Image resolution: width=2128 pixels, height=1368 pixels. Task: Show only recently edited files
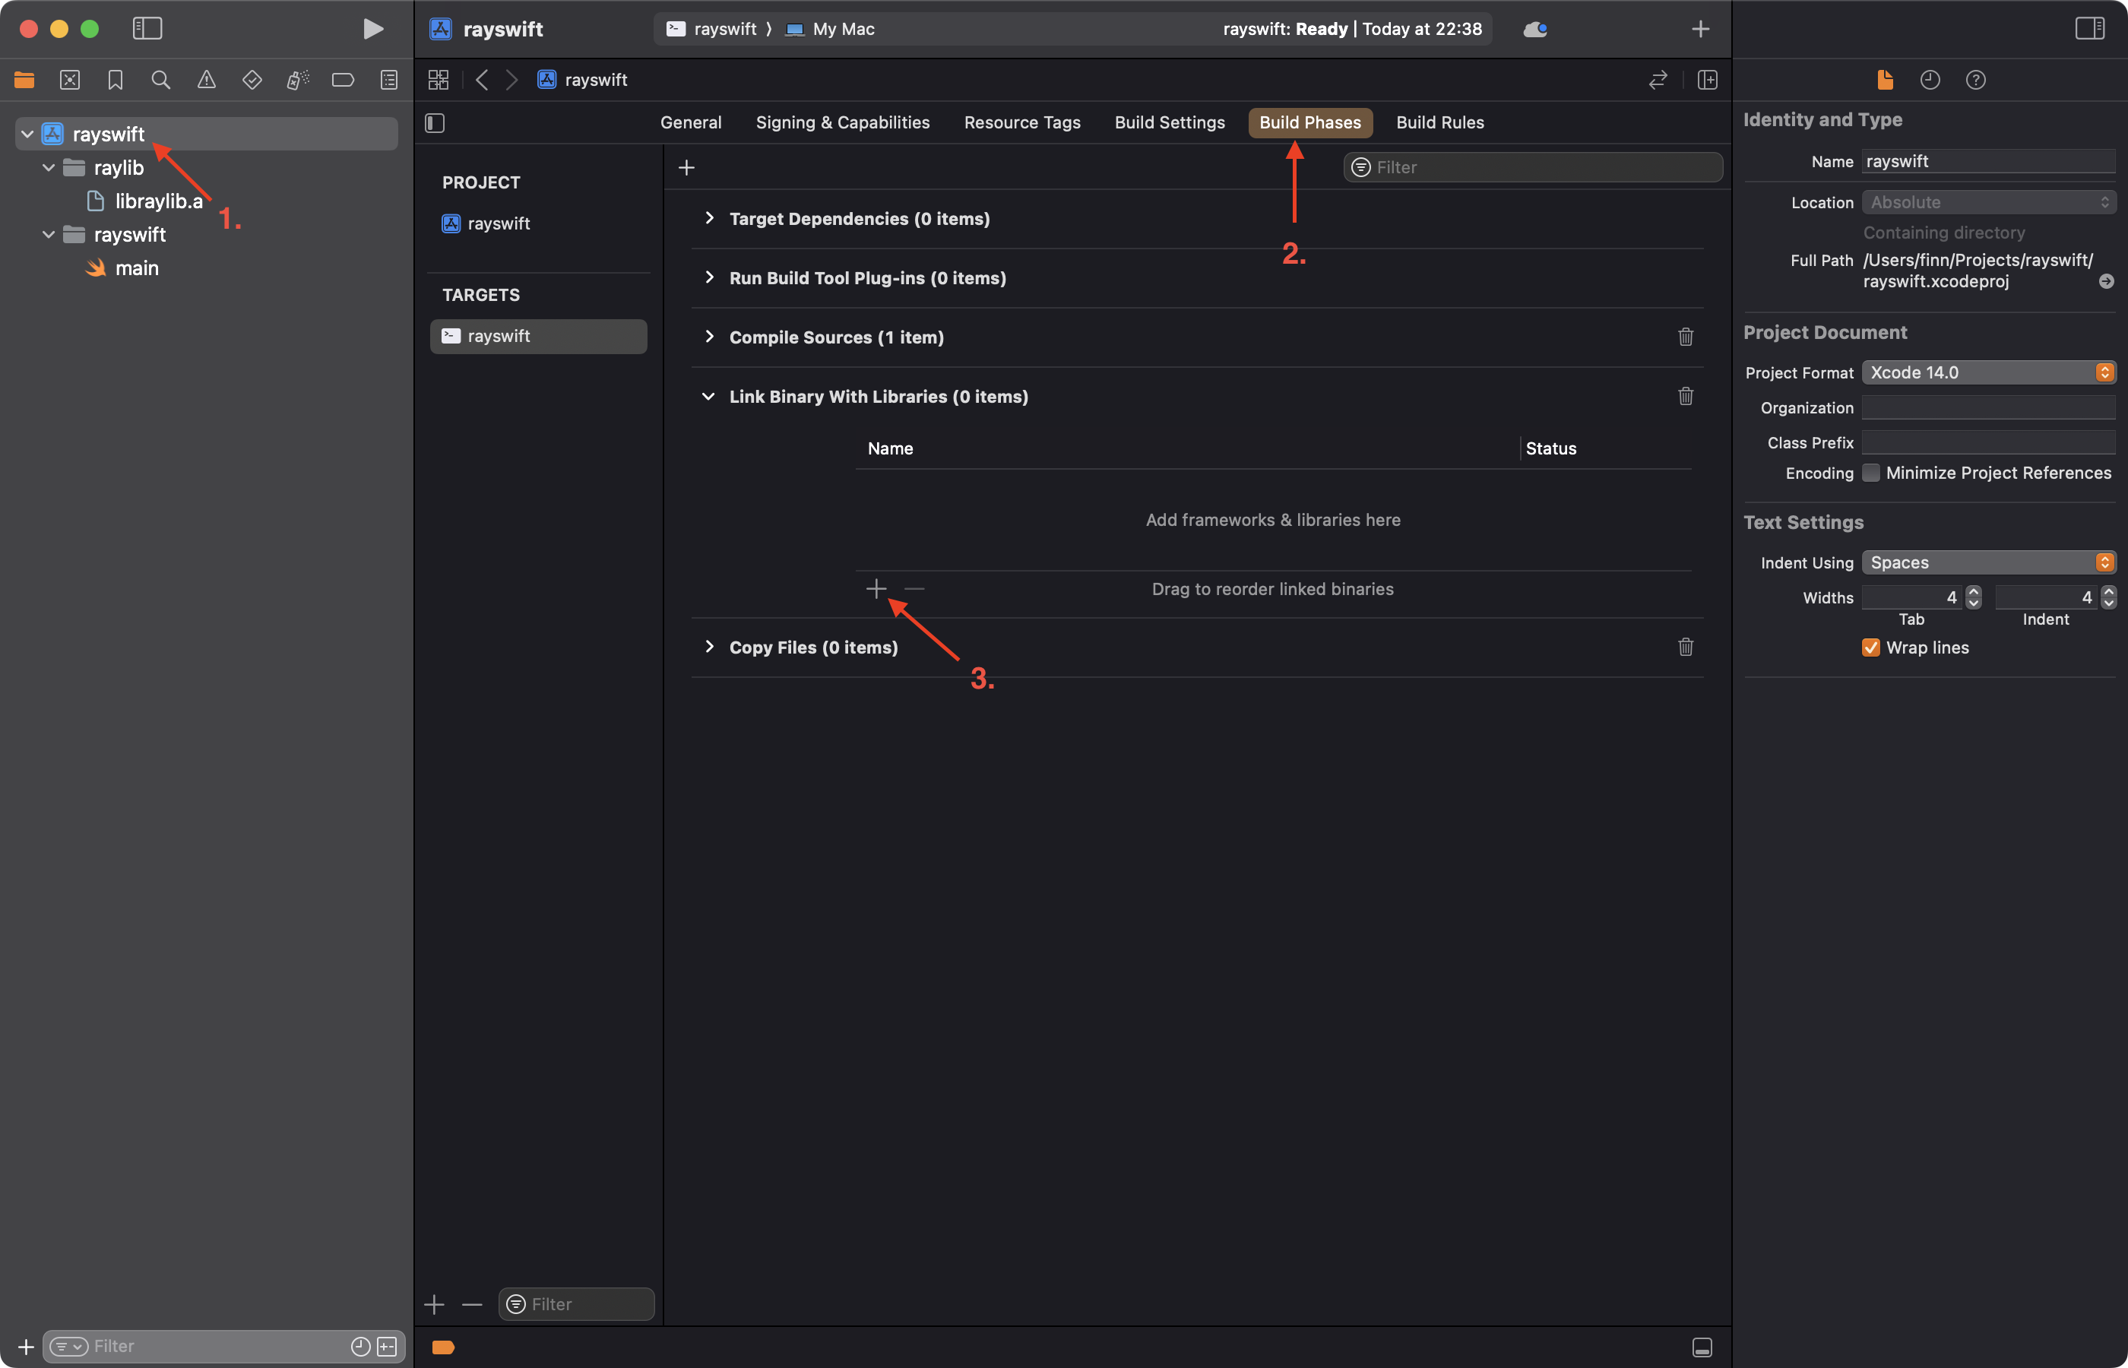pyautogui.click(x=360, y=1347)
